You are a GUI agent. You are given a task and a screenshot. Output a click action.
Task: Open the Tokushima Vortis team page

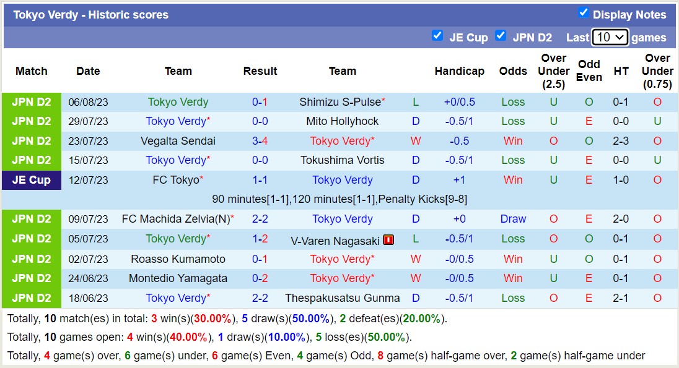(343, 160)
